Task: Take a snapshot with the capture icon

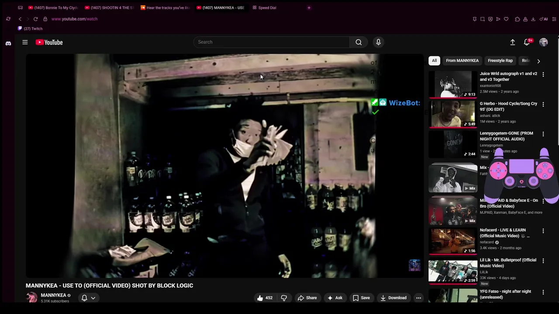Action: 482,19
